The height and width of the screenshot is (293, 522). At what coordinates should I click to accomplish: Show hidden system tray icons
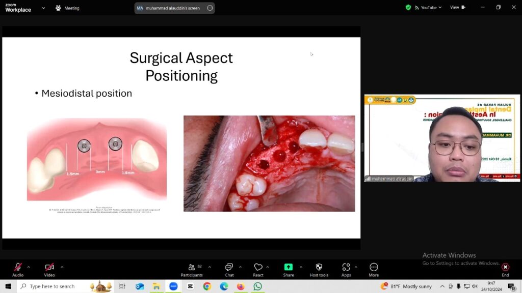pos(442,286)
